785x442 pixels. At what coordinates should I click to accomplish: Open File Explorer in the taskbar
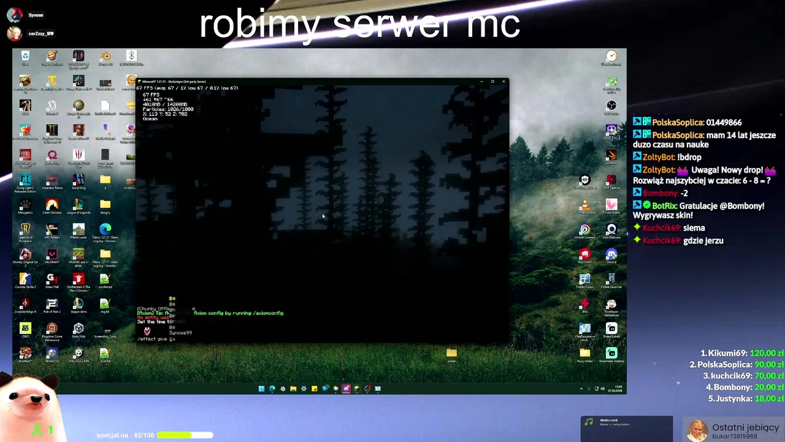coord(293,389)
